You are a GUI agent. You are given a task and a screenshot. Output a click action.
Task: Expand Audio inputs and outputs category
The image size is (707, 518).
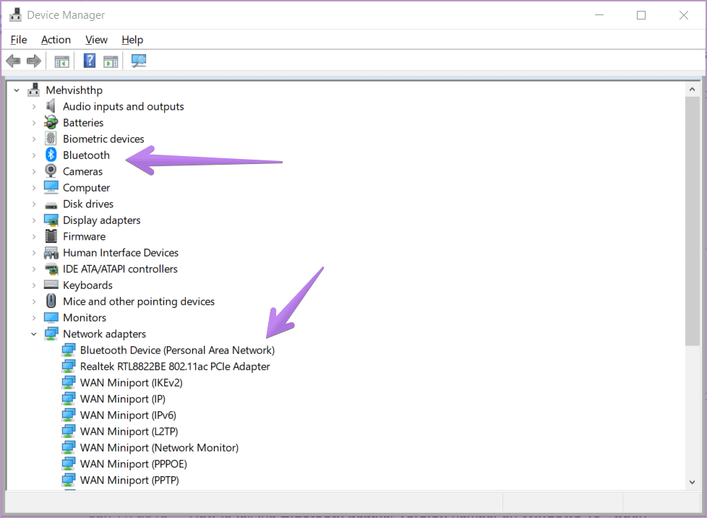tap(34, 107)
